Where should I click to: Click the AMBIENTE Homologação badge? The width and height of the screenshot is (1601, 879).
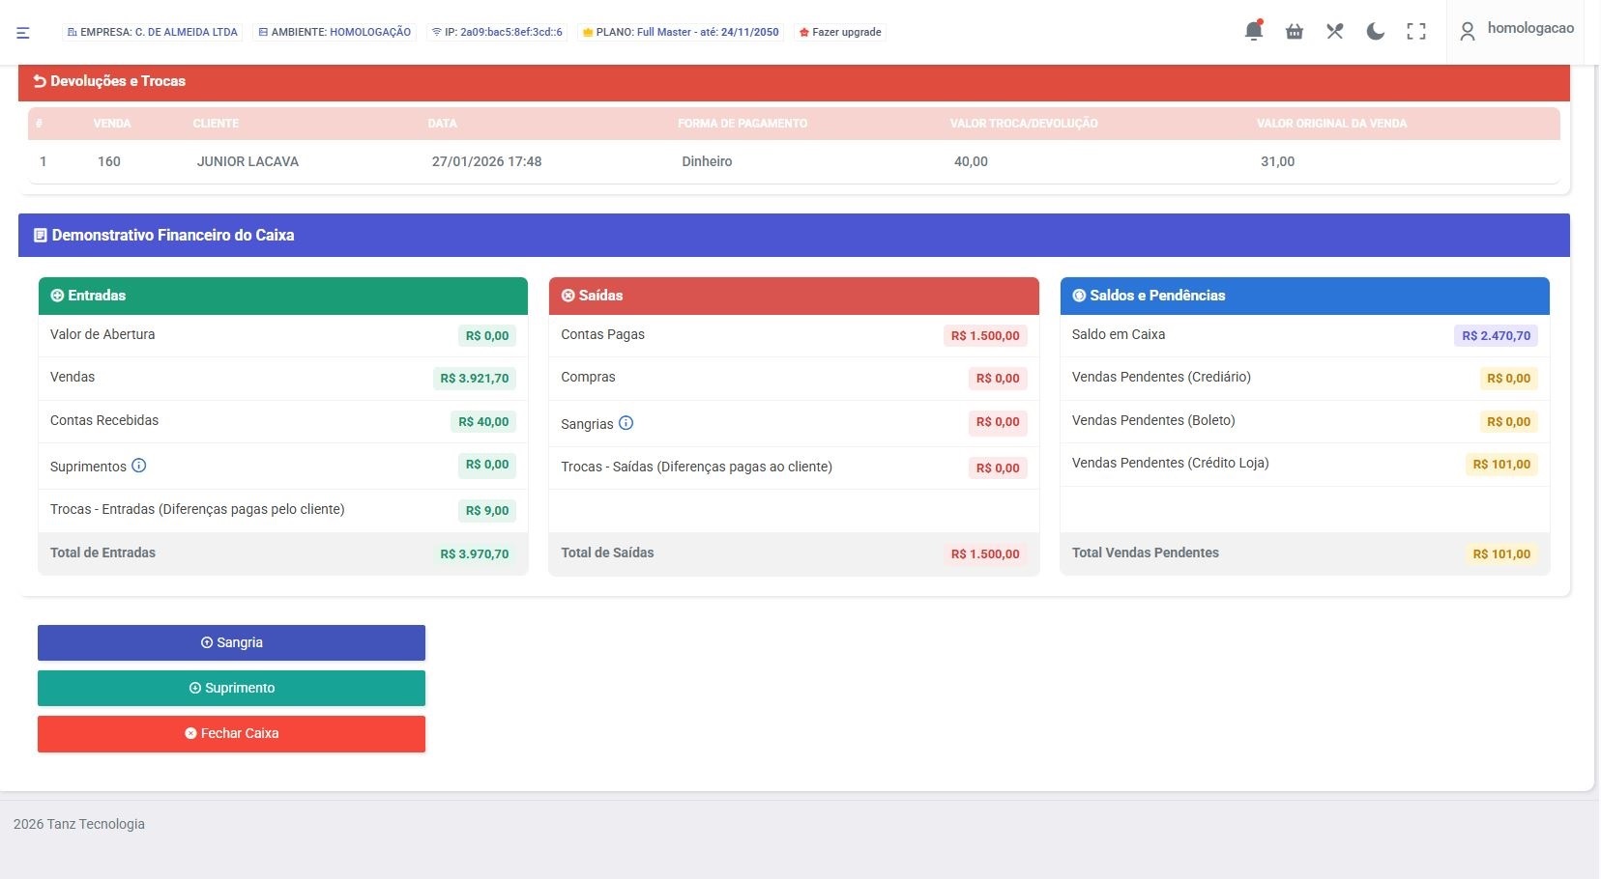coord(335,32)
